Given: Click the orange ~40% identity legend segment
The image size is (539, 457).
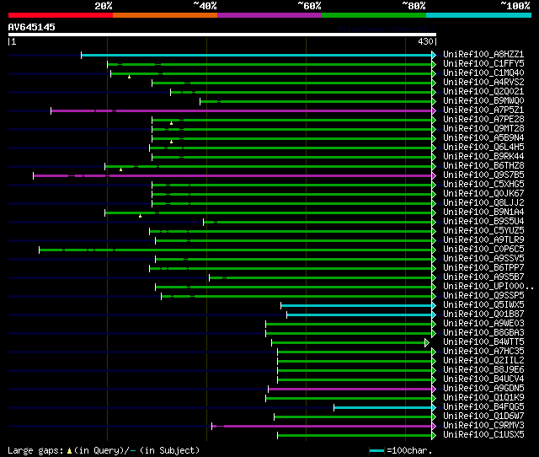Looking at the screenshot, I should (165, 15).
